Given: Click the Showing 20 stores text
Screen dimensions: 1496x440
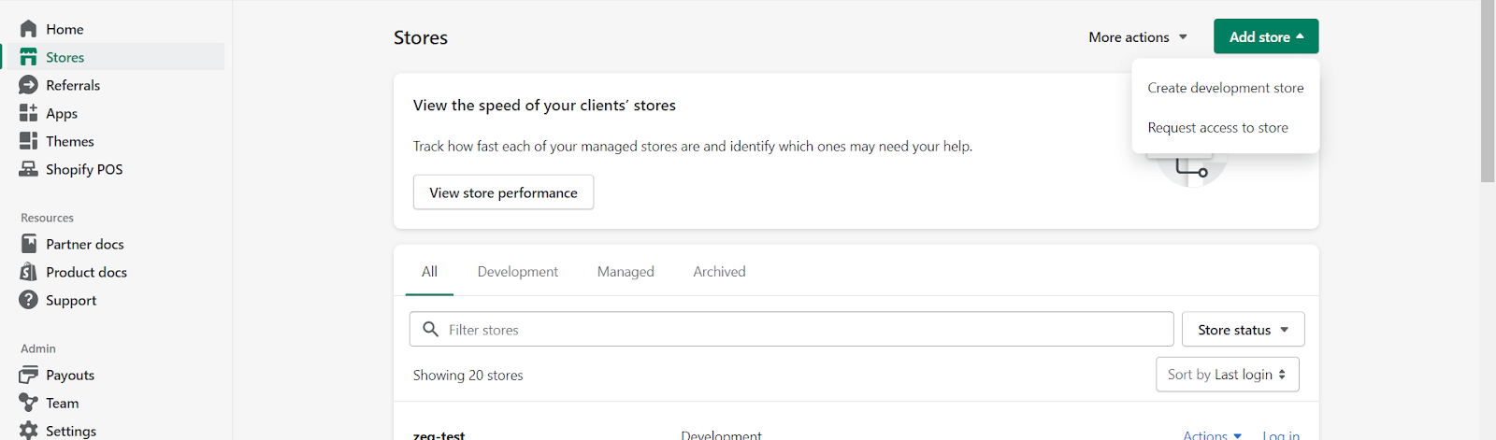Looking at the screenshot, I should click(x=468, y=375).
